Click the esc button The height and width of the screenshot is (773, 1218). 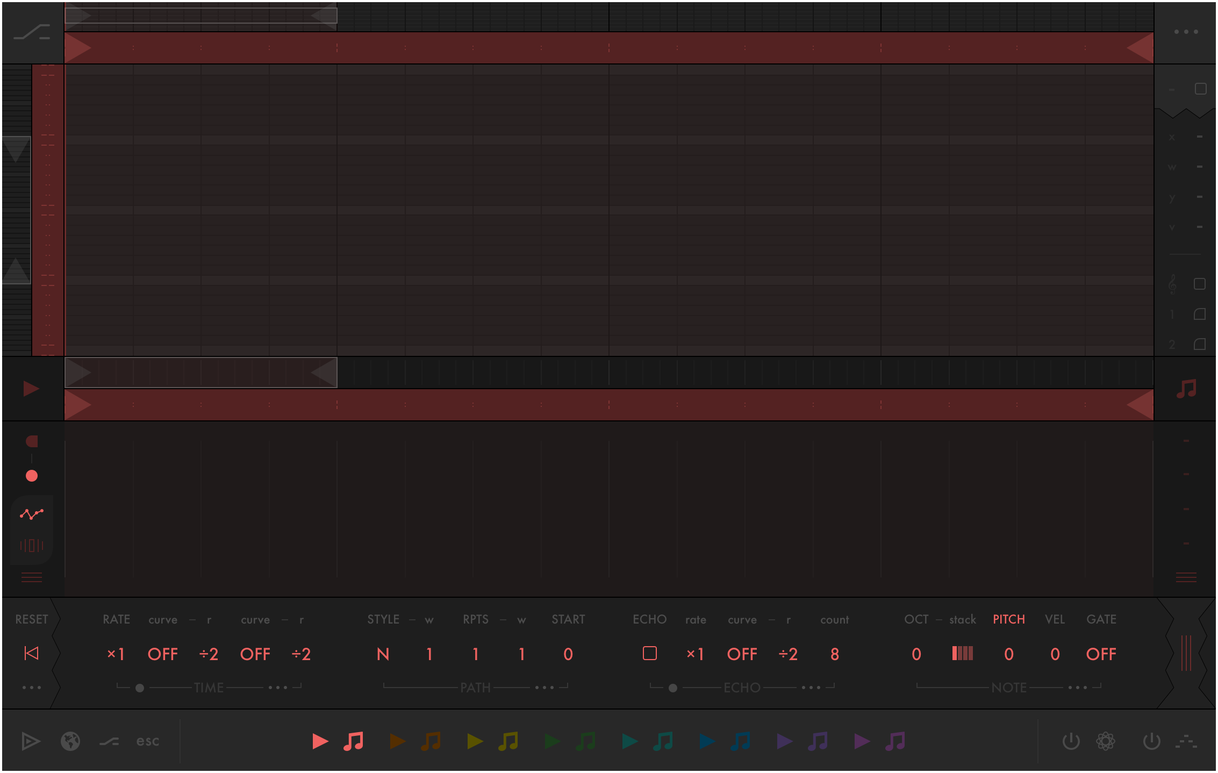tap(148, 741)
